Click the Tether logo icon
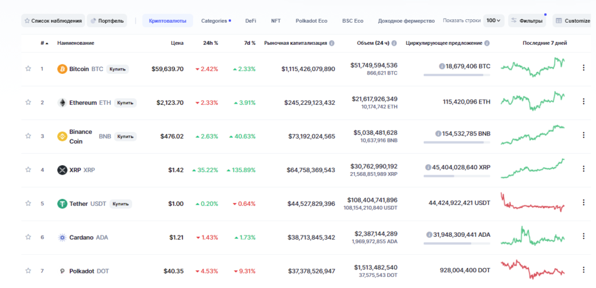The height and width of the screenshot is (288, 596). [x=62, y=204]
